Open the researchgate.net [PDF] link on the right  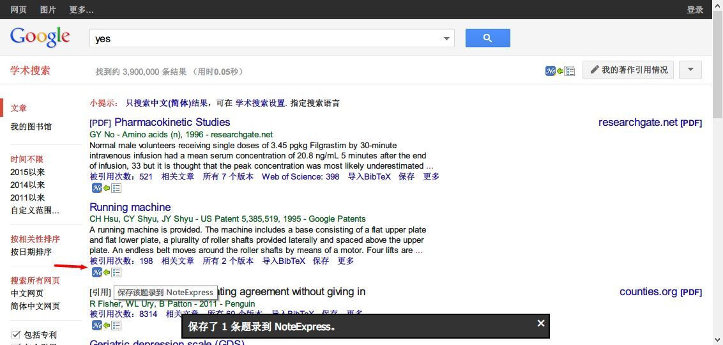pyautogui.click(x=650, y=123)
